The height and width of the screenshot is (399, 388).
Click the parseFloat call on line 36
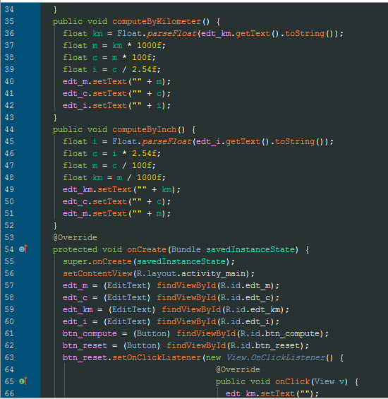click(171, 34)
